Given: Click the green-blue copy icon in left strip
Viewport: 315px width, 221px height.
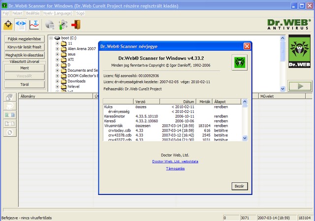Looking at the screenshot, I should coord(10,115).
